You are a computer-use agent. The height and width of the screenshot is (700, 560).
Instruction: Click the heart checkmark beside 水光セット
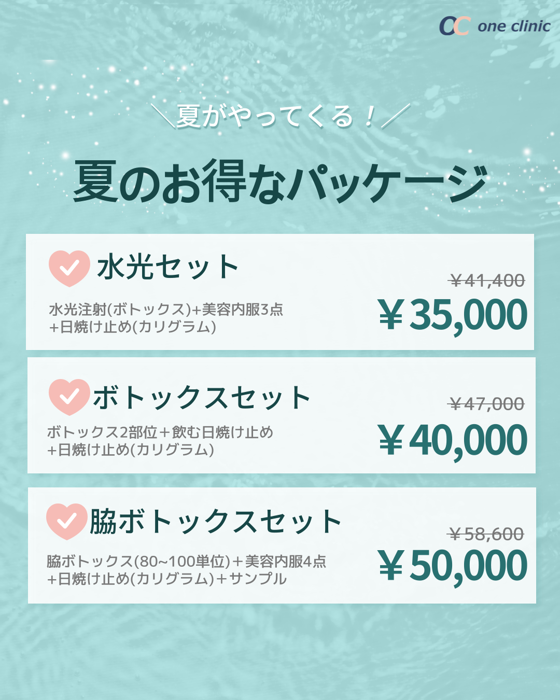click(69, 269)
